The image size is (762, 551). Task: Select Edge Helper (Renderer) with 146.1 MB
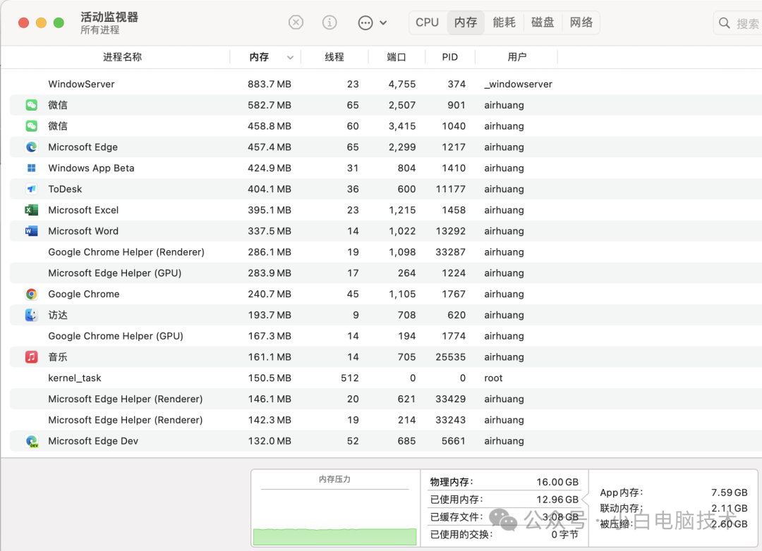(x=386, y=399)
